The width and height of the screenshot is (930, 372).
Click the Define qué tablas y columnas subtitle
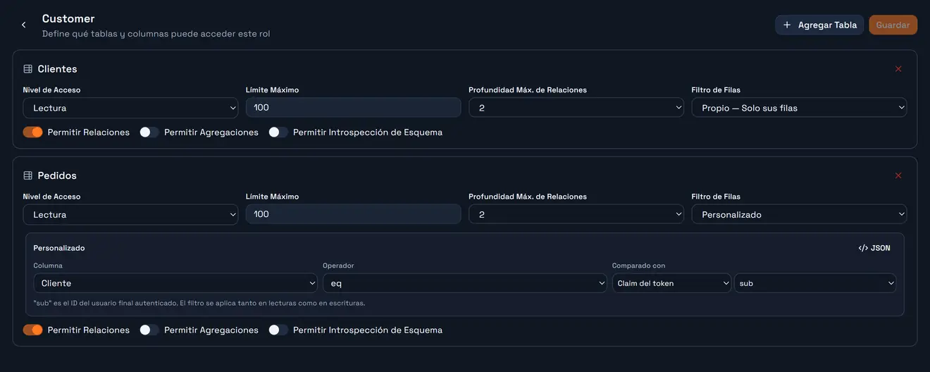[x=156, y=34]
